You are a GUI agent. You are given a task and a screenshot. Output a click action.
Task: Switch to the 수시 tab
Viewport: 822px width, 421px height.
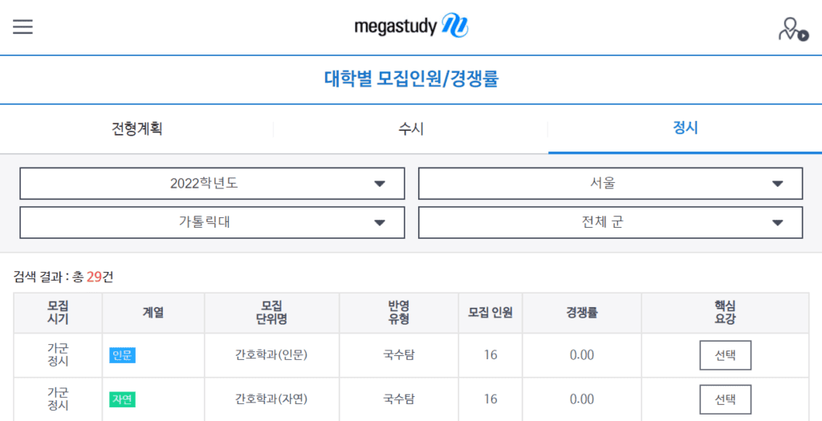point(411,129)
